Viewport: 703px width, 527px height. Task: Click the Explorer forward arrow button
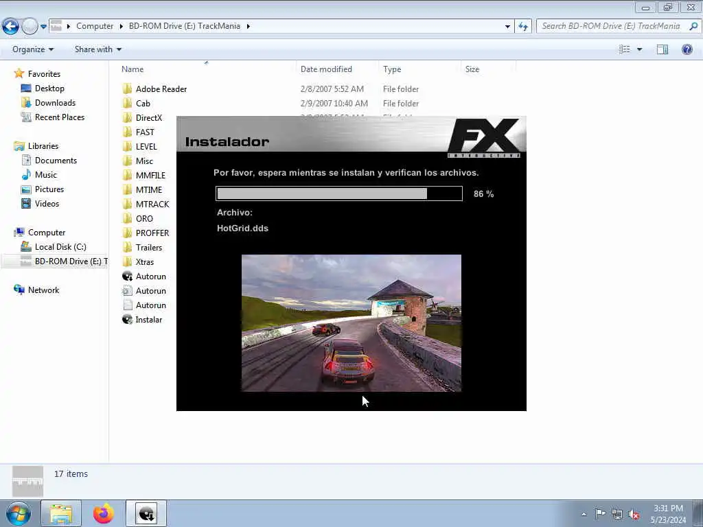pyautogui.click(x=30, y=27)
